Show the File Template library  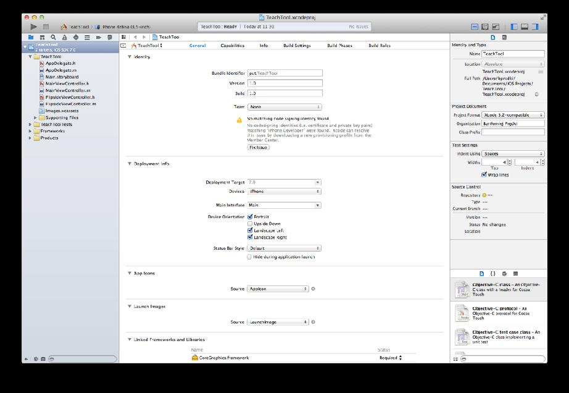point(481,274)
